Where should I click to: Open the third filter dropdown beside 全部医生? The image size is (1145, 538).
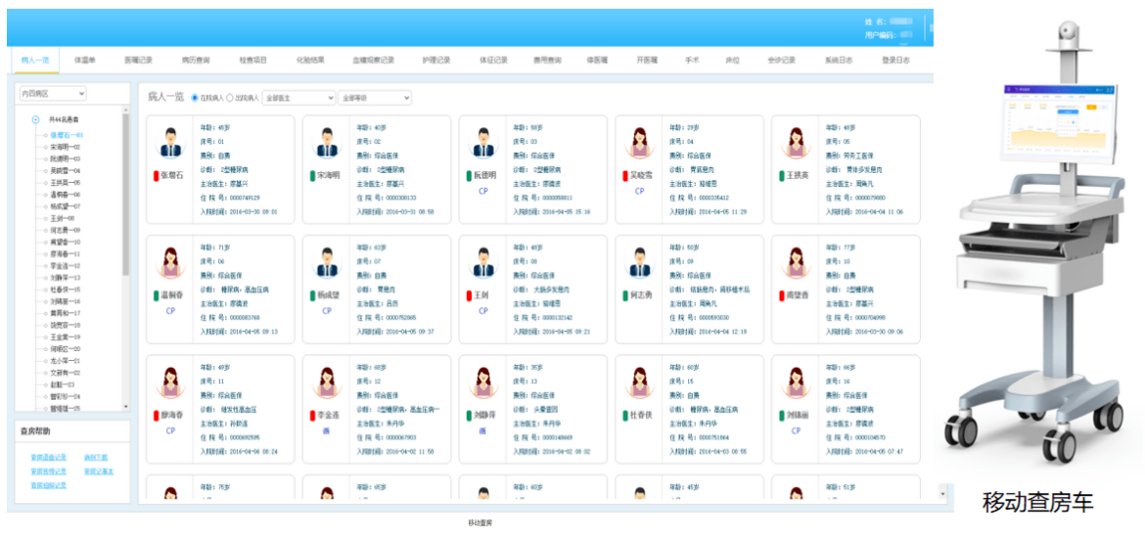click(375, 97)
